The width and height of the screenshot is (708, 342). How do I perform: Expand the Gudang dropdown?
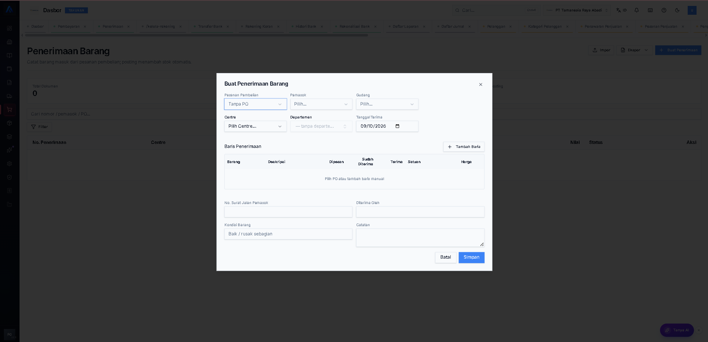tap(387, 104)
